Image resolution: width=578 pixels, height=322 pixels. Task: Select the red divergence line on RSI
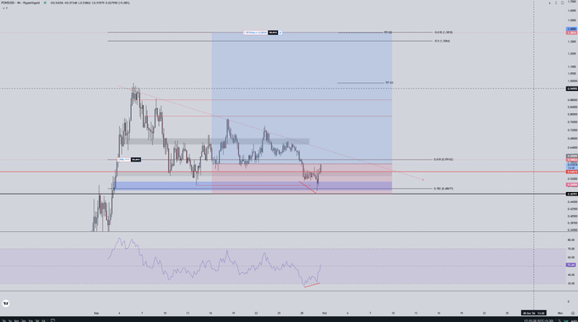click(312, 285)
